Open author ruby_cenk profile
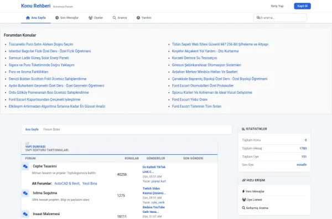 pos(158,202)
